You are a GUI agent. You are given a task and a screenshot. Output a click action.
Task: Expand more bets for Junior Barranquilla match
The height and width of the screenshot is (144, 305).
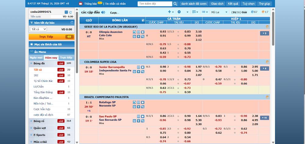(x=264, y=69)
